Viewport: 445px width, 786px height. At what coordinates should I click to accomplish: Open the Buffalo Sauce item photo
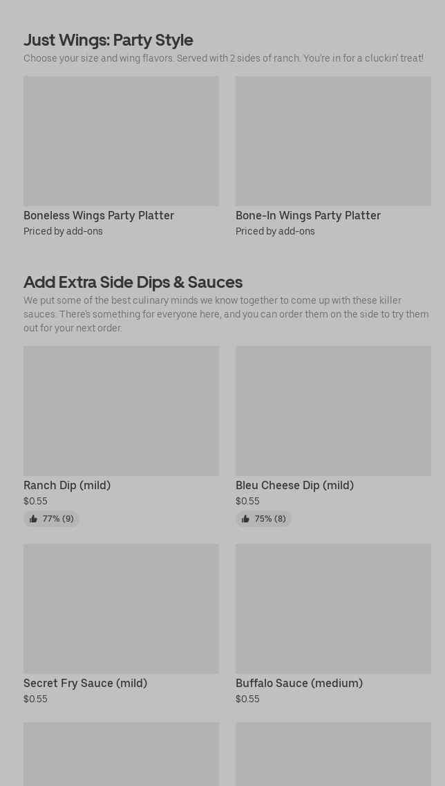point(333,609)
